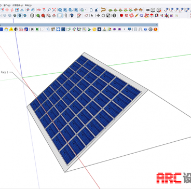Image resolution: width=191 pixels, height=189 pixels.
Task: Open the Help menu in menu bar
Action: pyautogui.click(x=28, y=5)
